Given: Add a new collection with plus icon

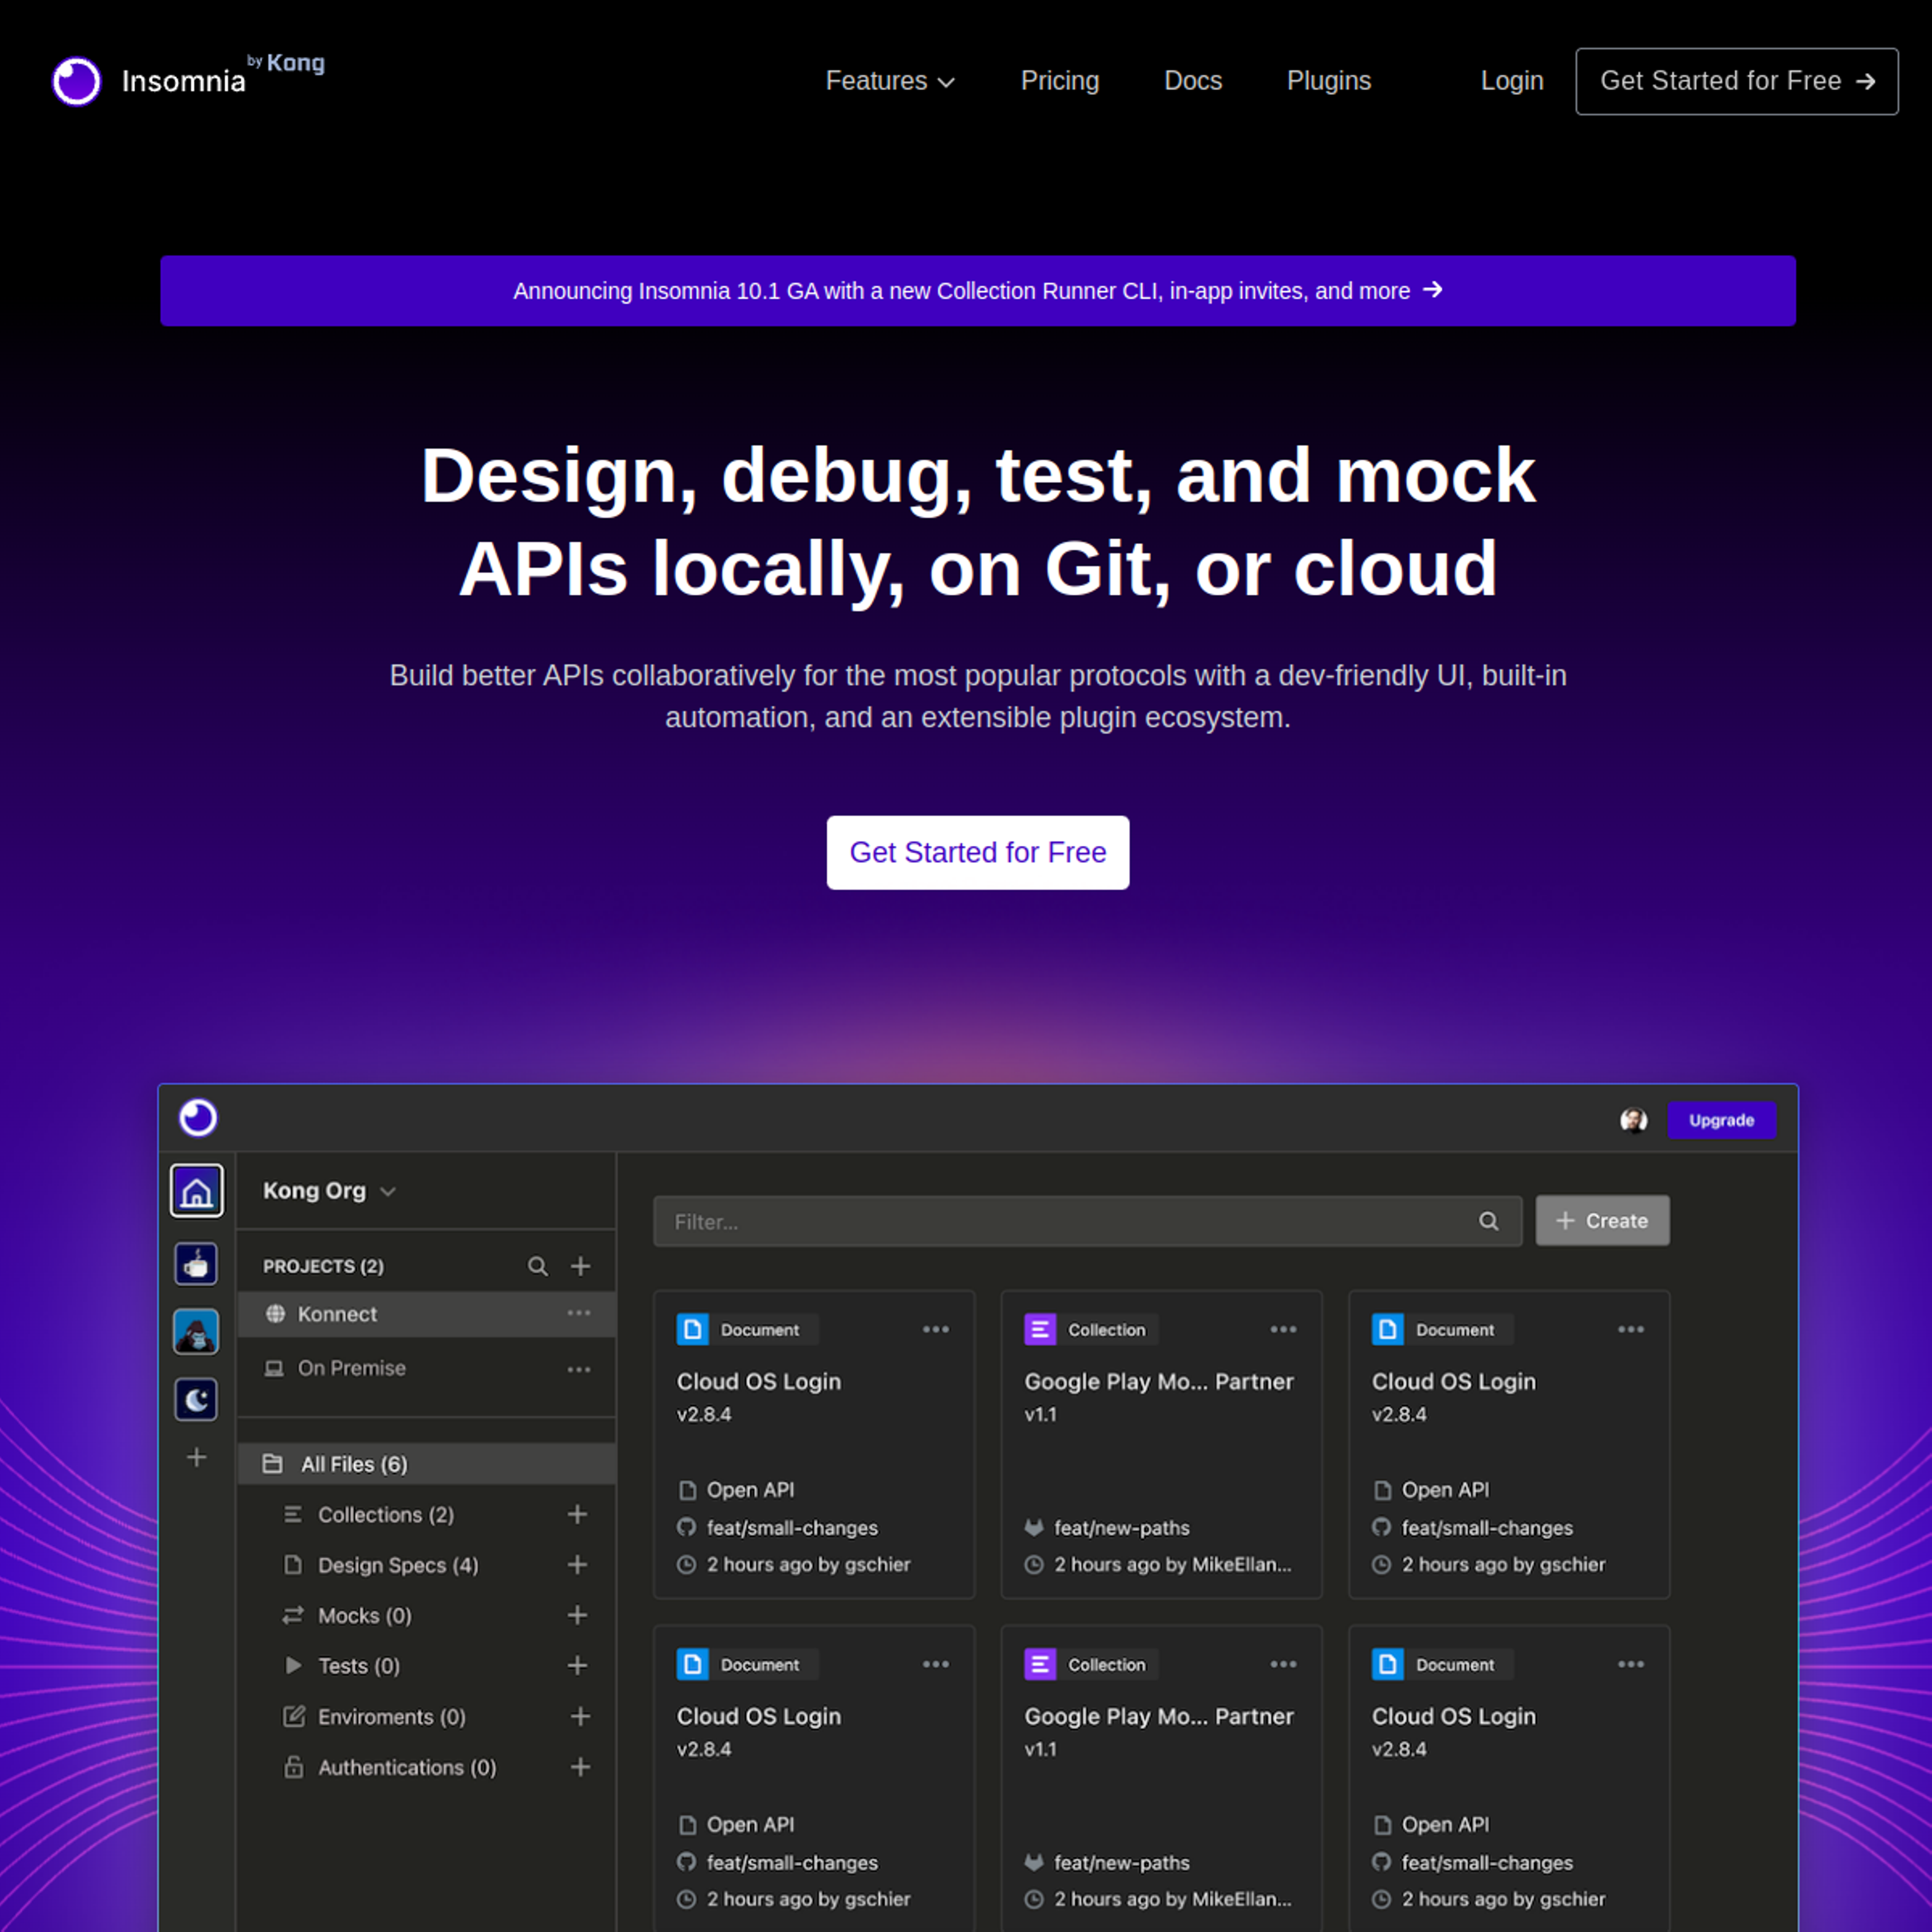Looking at the screenshot, I should coord(577,1514).
